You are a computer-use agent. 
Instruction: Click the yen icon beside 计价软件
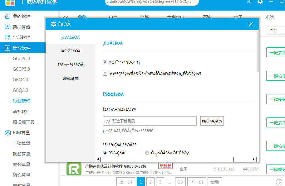(x=7, y=48)
